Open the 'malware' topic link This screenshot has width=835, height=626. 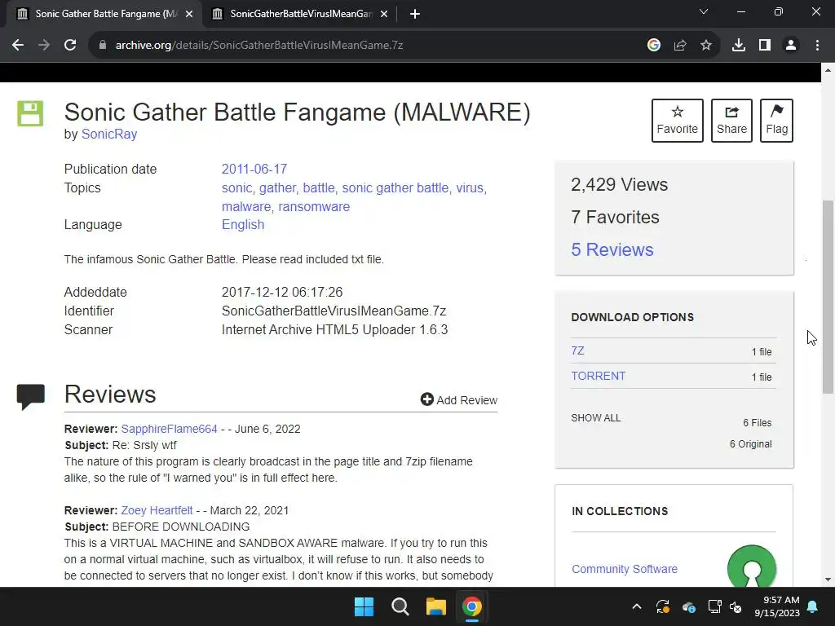(246, 206)
